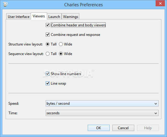Open the Warnings tab
167x137 pixels.
coord(70,16)
